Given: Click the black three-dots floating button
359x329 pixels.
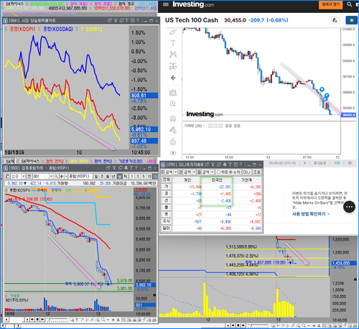Looking at the screenshot, I should coord(349,207).
